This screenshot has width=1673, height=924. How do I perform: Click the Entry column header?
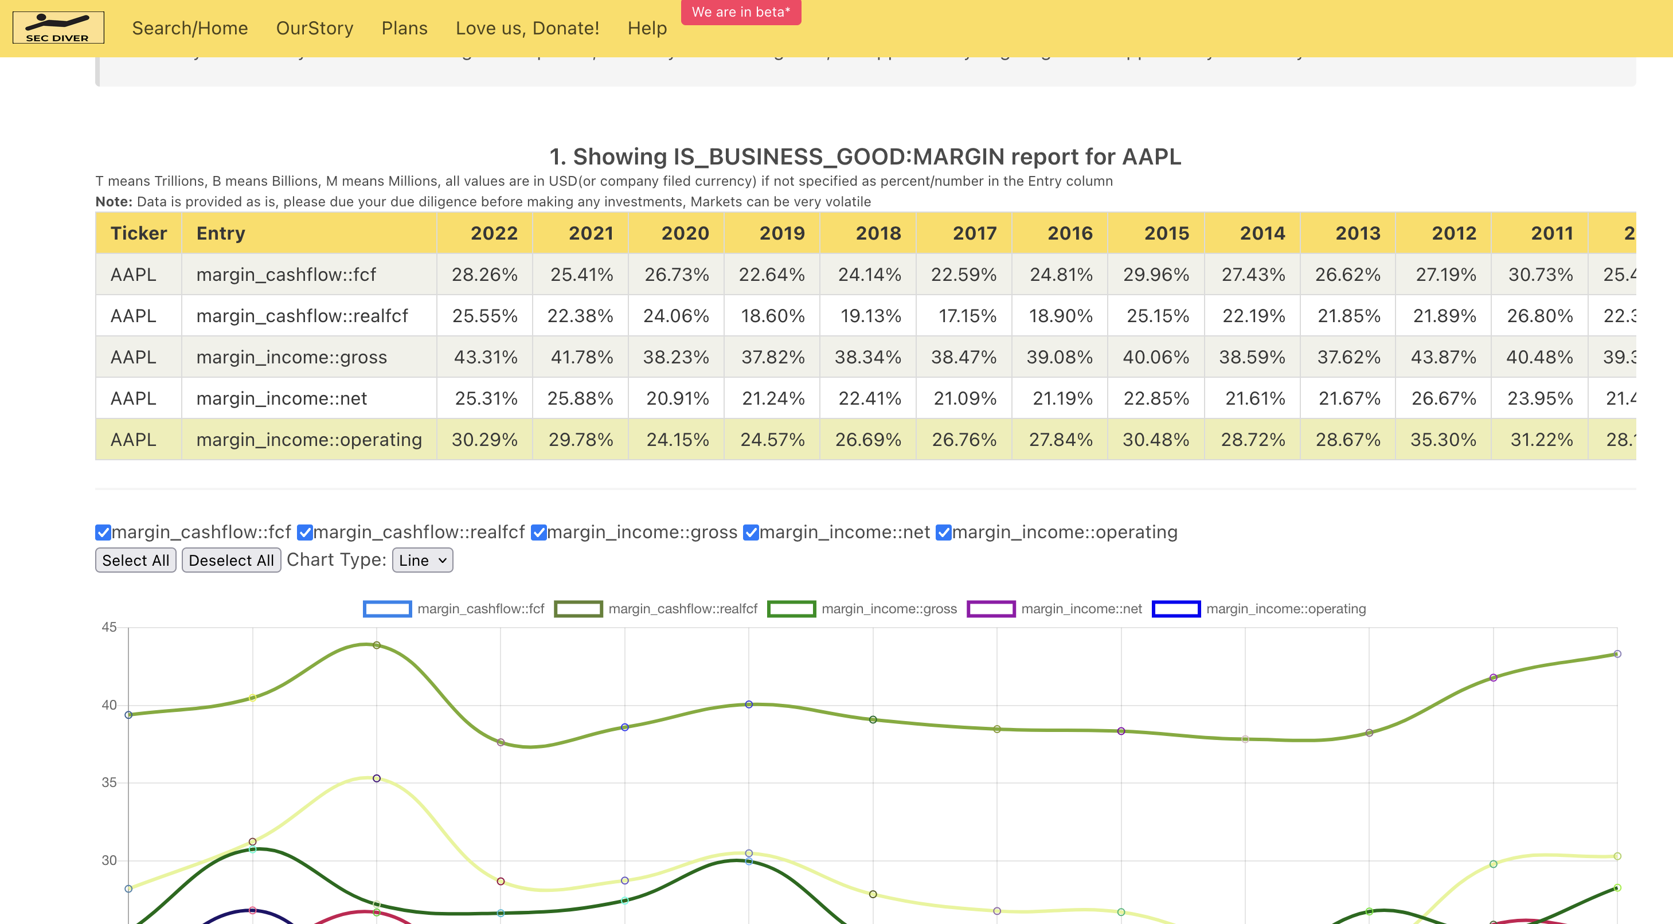(x=309, y=233)
